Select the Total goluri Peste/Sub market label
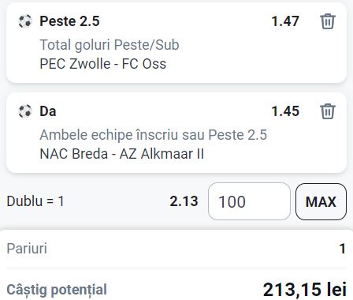 pyautogui.click(x=110, y=45)
